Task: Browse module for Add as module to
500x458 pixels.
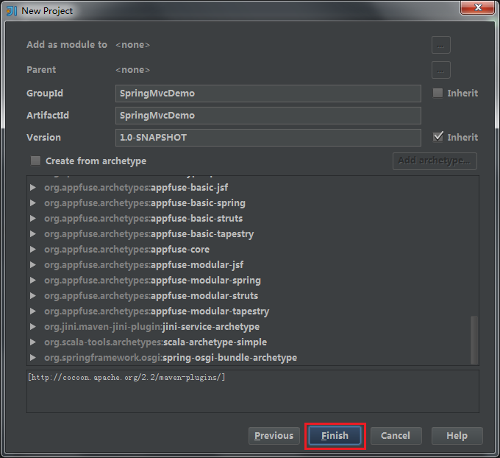Action: 440,45
